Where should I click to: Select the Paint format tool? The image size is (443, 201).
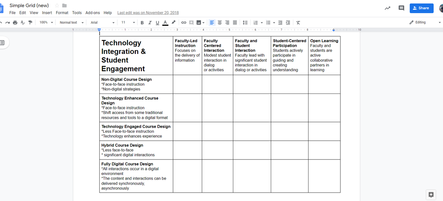pos(30,23)
